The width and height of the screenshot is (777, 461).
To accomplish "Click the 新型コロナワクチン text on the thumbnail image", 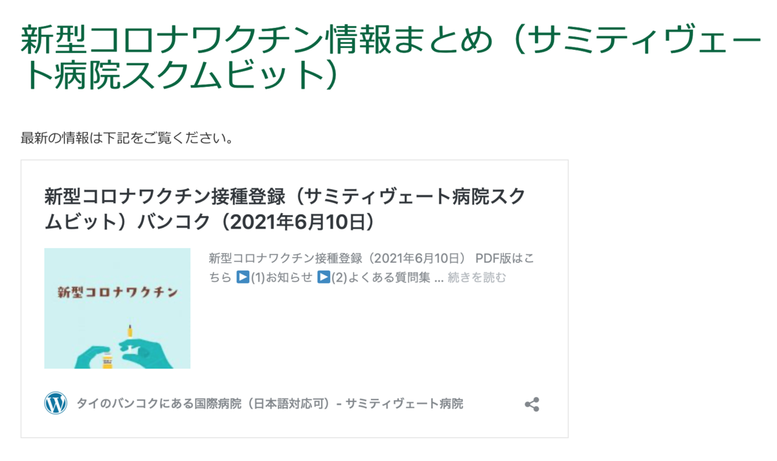I will tap(117, 292).
